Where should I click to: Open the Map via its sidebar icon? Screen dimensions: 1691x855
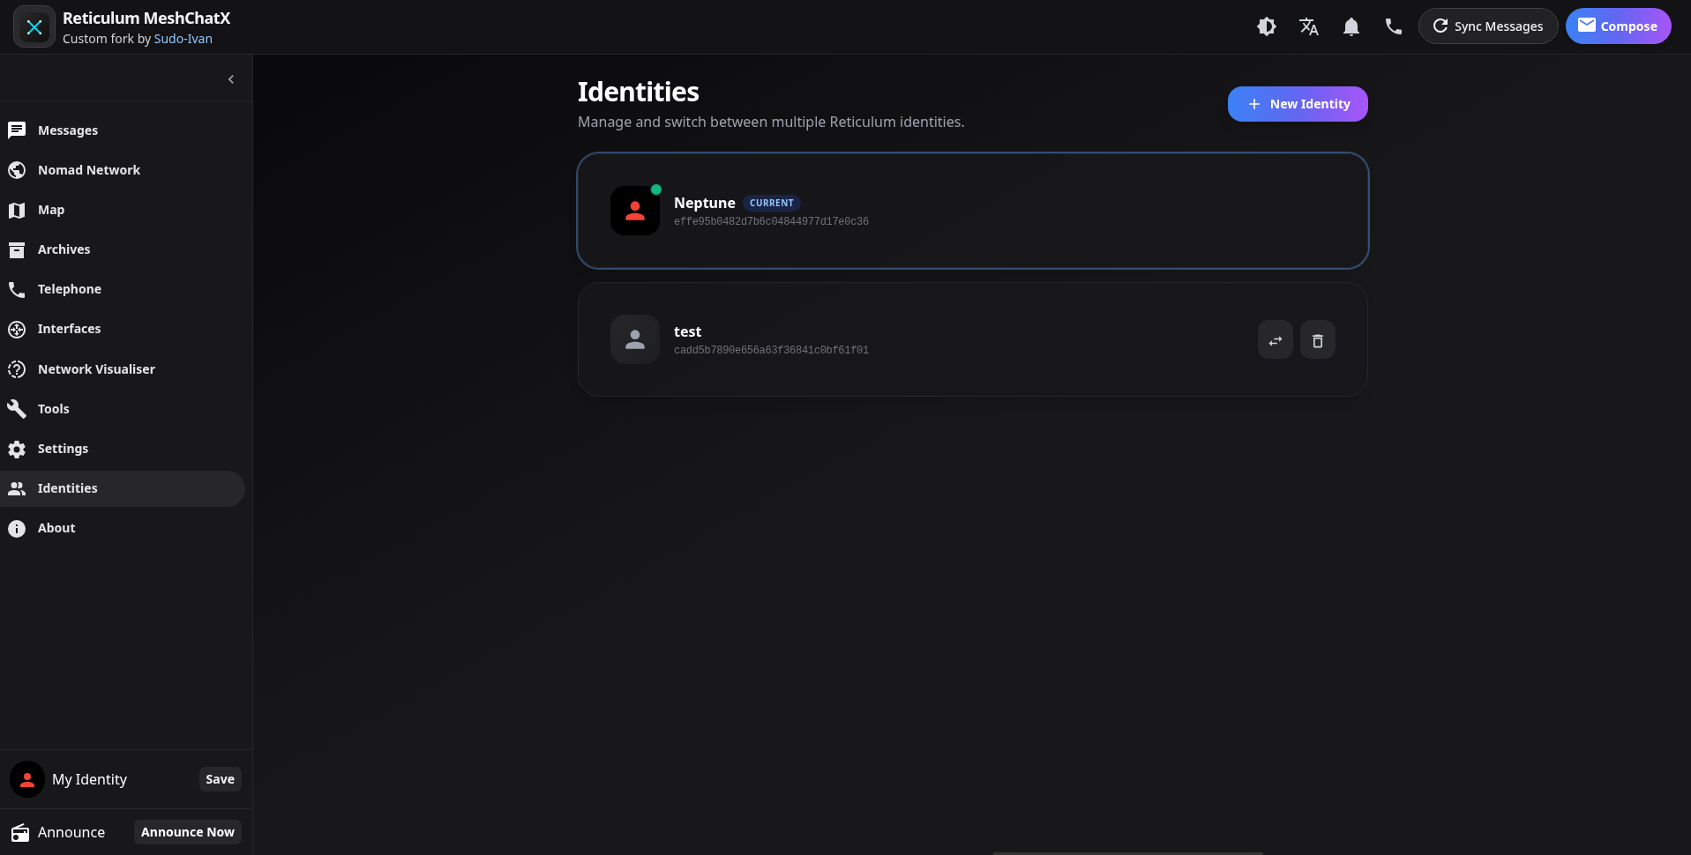coord(17,210)
